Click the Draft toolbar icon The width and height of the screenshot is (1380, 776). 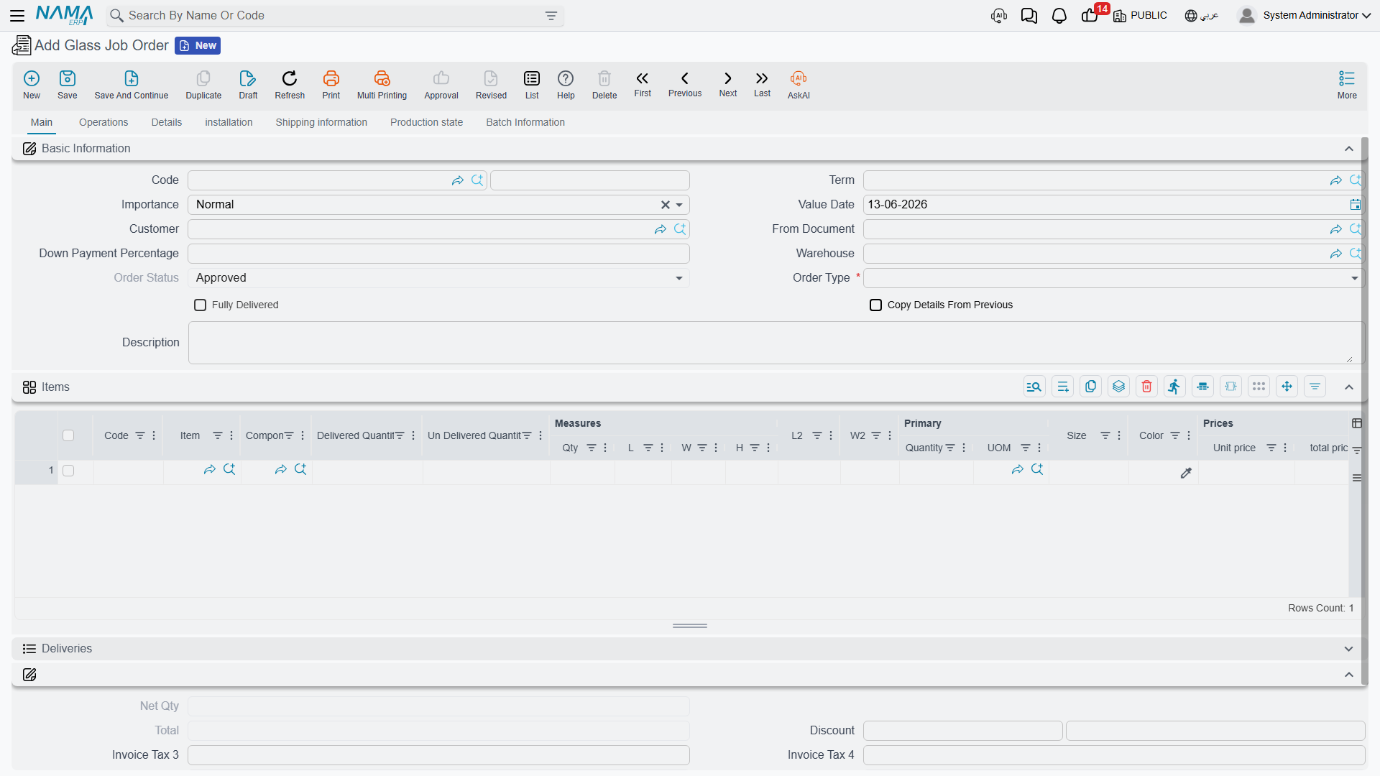pos(248,85)
